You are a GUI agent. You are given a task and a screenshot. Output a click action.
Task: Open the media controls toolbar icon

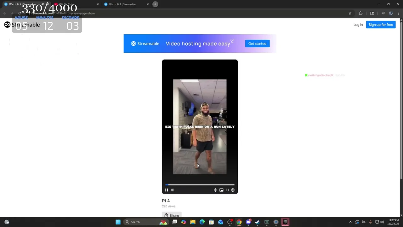pyautogui.click(x=383, y=13)
